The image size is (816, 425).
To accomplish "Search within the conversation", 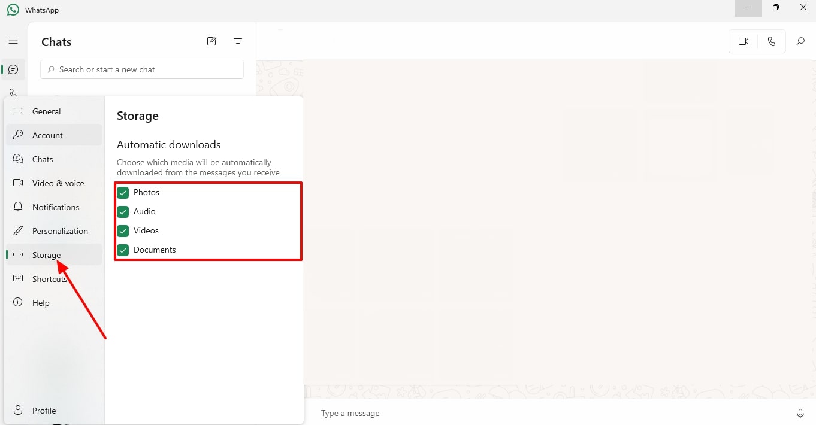I will 800,41.
